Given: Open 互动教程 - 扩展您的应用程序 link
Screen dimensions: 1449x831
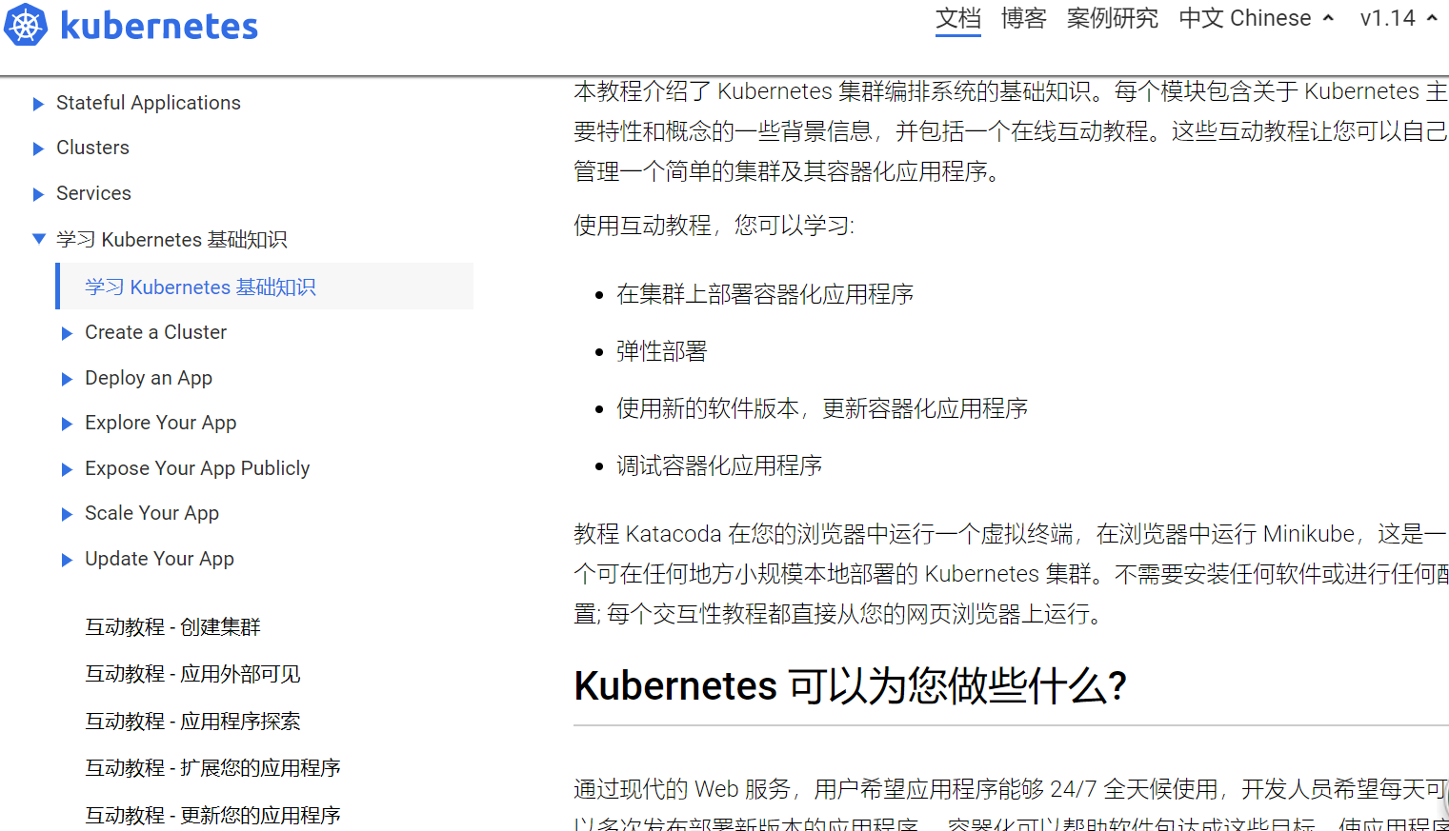Looking at the screenshot, I should [212, 767].
